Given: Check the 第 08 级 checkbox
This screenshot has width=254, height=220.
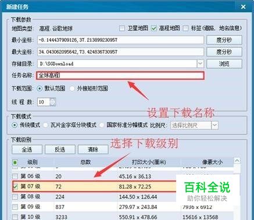Looking at the screenshot, I should pos(15,197).
